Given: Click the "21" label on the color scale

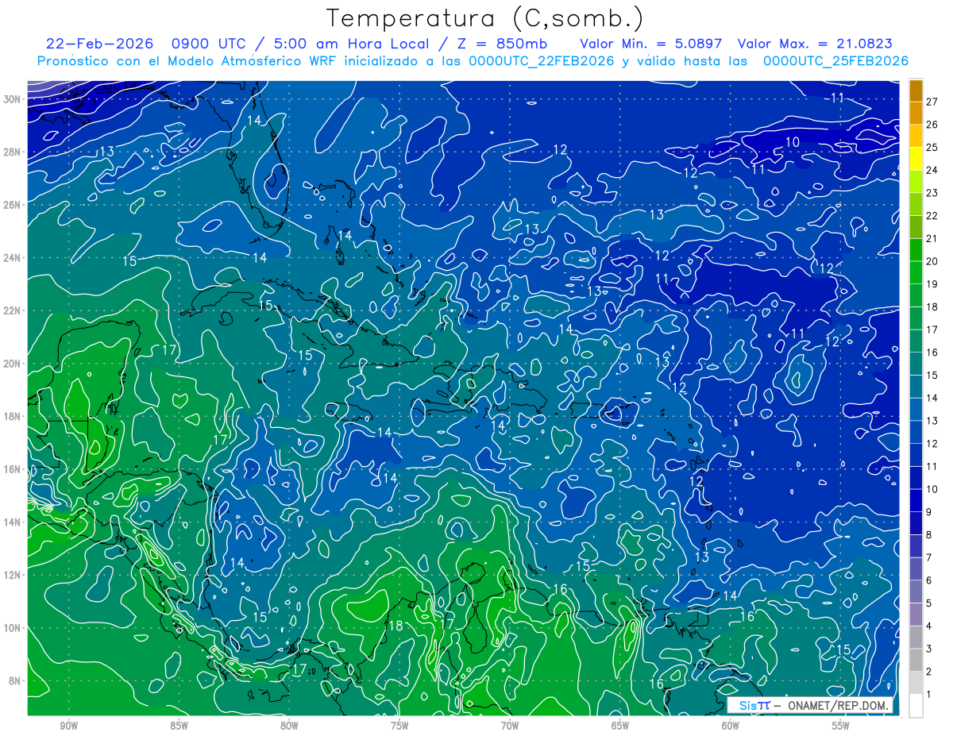Looking at the screenshot, I should point(932,238).
